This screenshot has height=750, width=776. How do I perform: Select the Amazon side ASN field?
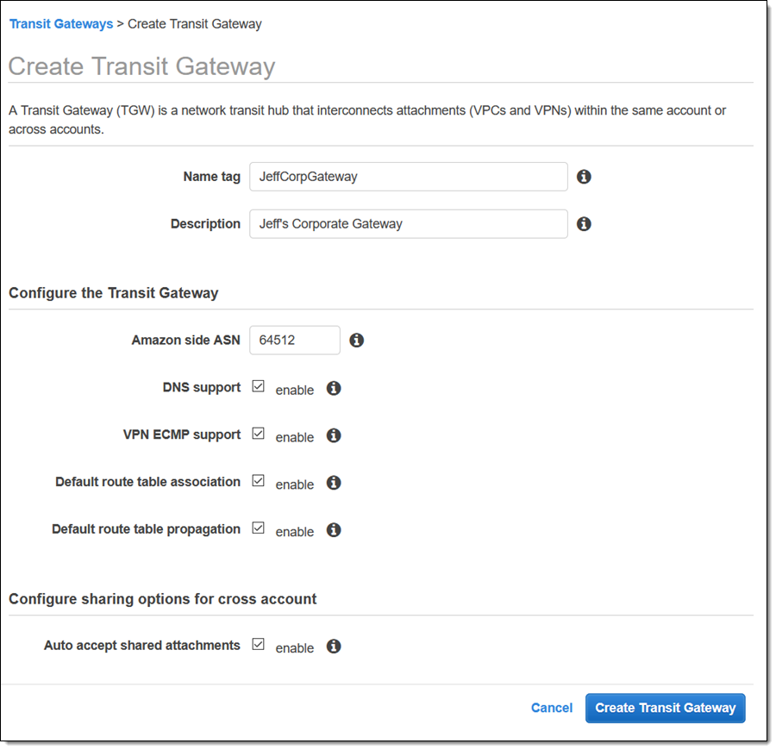[294, 341]
